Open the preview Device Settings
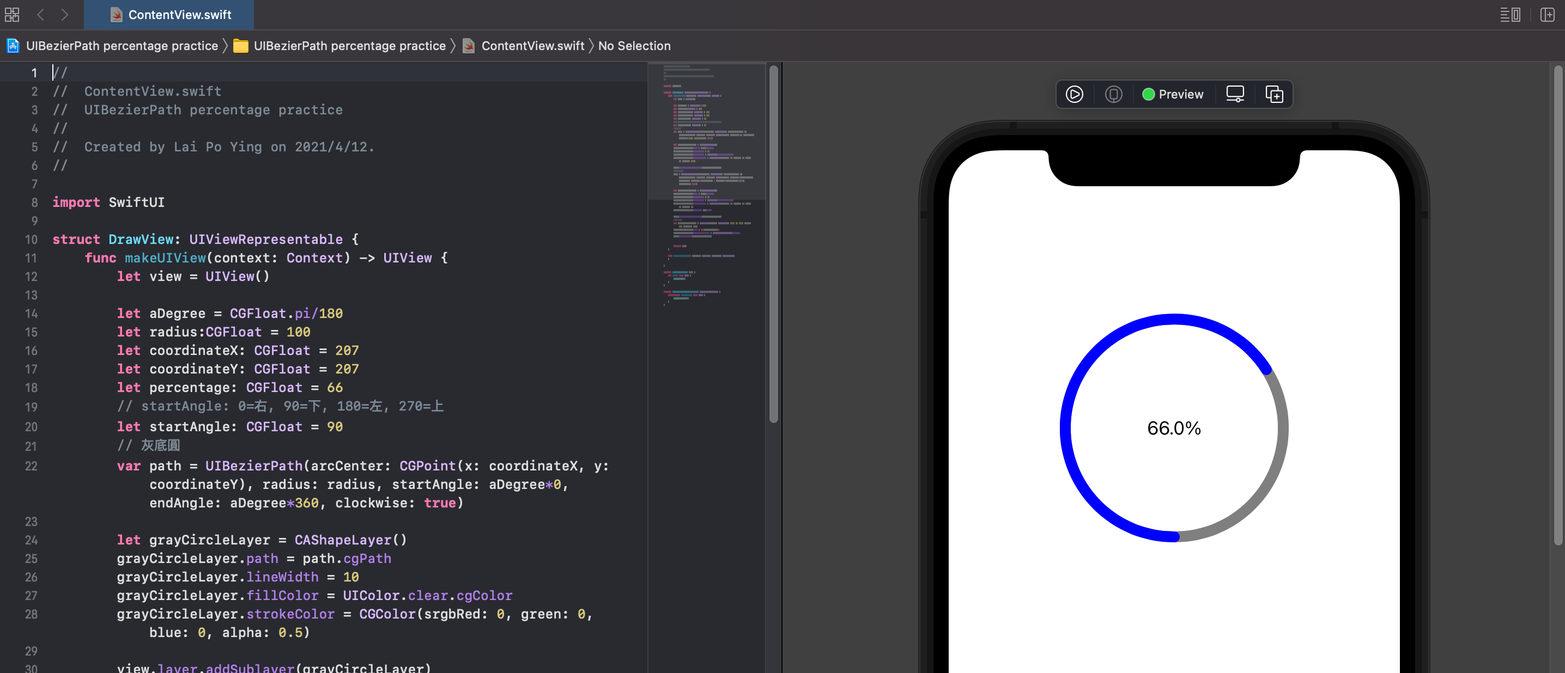This screenshot has width=1565, height=673. click(x=1234, y=94)
